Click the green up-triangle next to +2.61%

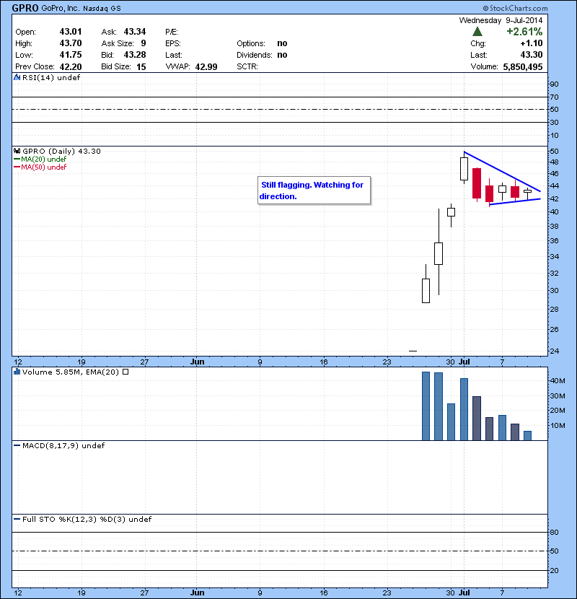[x=477, y=32]
